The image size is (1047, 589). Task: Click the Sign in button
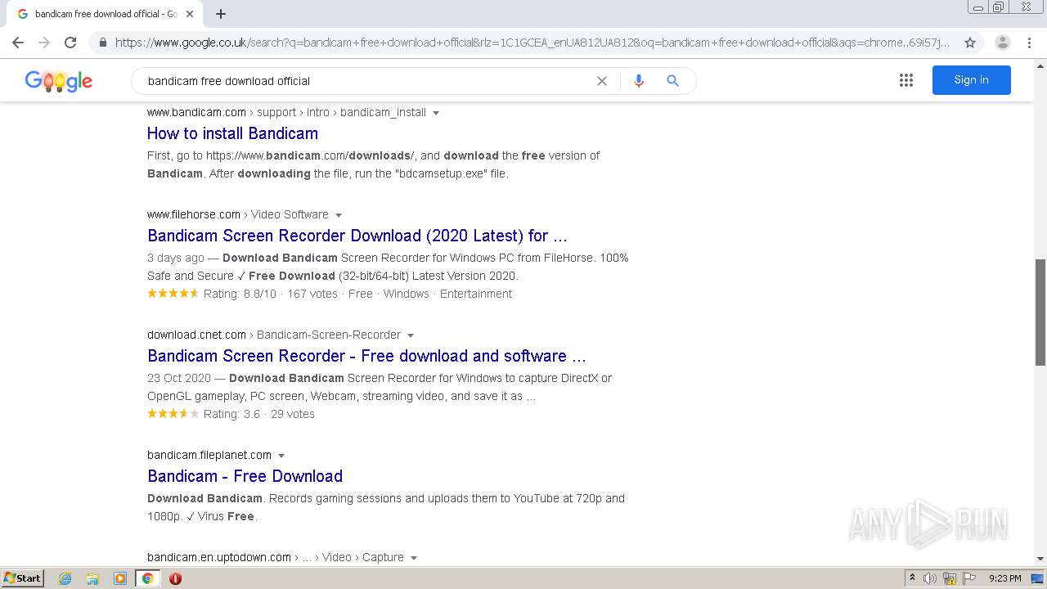click(x=972, y=80)
